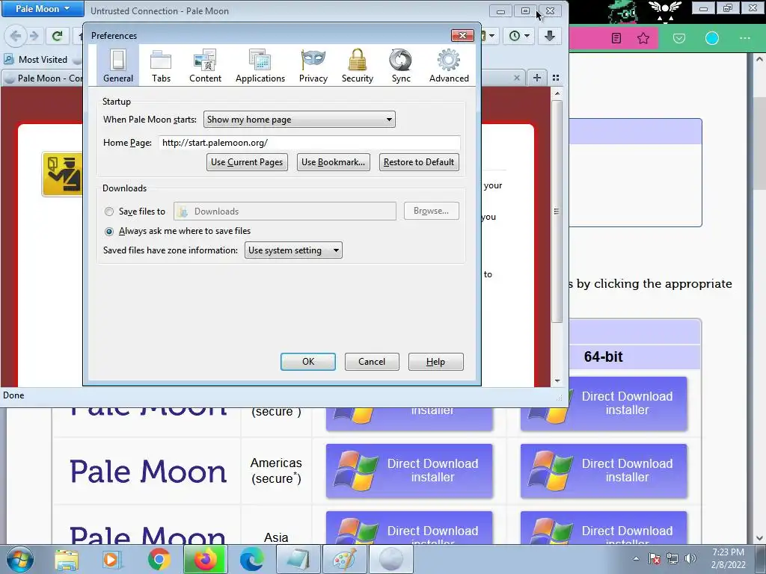766x574 pixels.
Task: Open a new tab with the plus button
Action: pos(537,78)
